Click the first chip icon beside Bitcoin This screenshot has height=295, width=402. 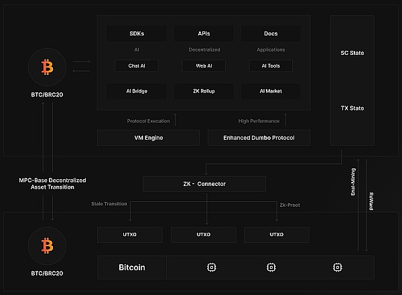tap(212, 268)
